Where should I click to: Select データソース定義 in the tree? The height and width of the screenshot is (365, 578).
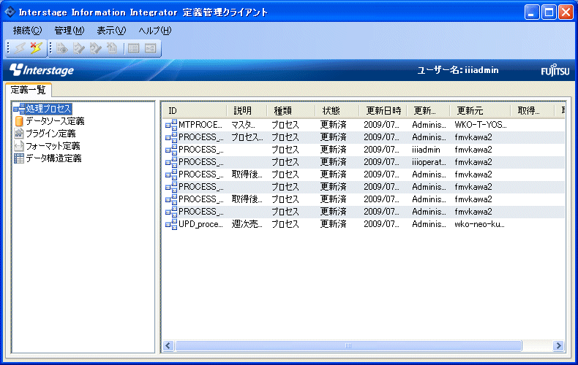[x=55, y=121]
